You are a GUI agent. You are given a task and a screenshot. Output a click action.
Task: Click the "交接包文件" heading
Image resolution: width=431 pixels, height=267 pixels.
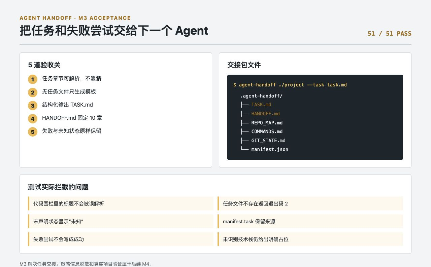[x=244, y=65]
